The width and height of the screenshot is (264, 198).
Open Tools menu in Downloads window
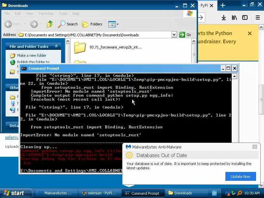(x=63, y=14)
